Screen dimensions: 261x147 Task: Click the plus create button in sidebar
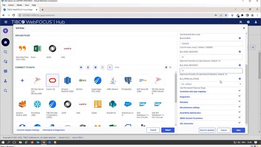(5, 31)
